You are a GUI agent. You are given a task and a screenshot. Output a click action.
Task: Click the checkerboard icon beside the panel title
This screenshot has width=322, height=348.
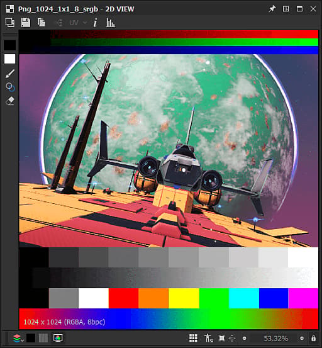point(10,9)
